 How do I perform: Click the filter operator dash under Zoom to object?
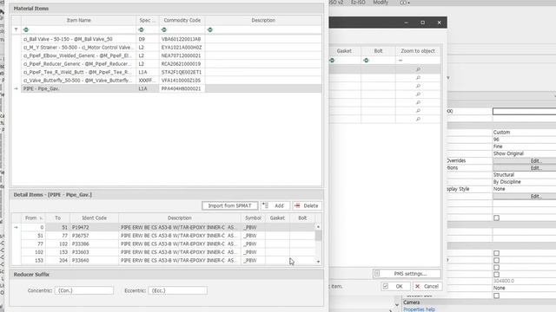(x=400, y=61)
